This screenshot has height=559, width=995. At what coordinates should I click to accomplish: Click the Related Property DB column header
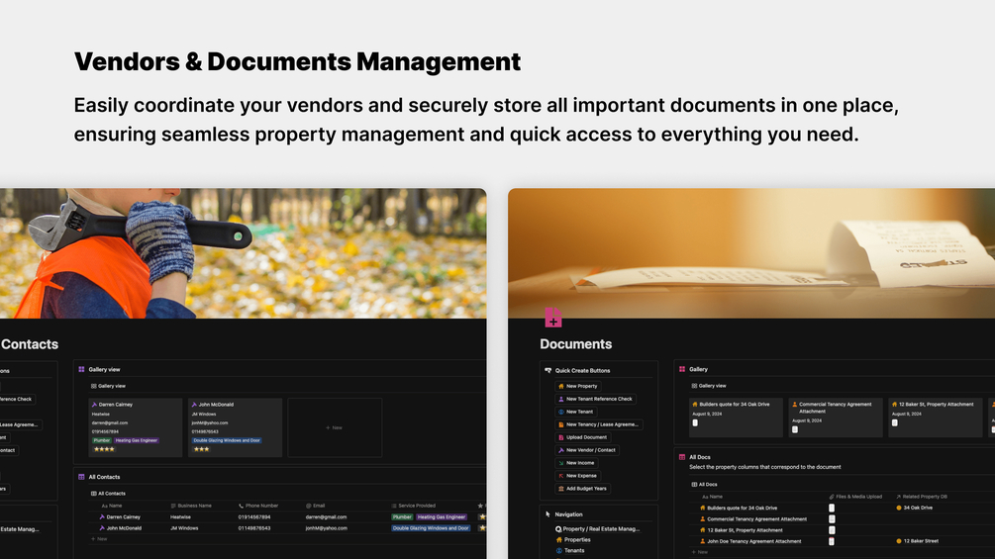click(922, 497)
